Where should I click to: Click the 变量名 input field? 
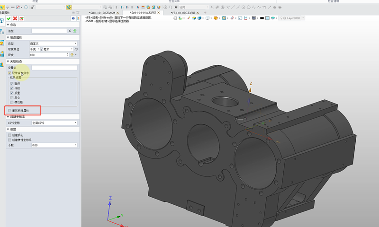click(x=54, y=68)
